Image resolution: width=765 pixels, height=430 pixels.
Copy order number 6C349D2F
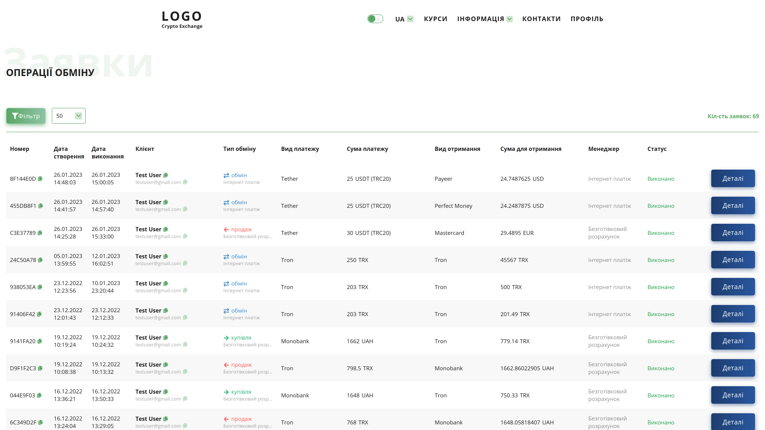[41, 422]
